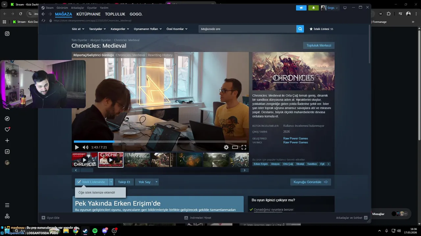The width and height of the screenshot is (421, 236).
Task: Click the Takip Et follow button
Action: (124, 182)
